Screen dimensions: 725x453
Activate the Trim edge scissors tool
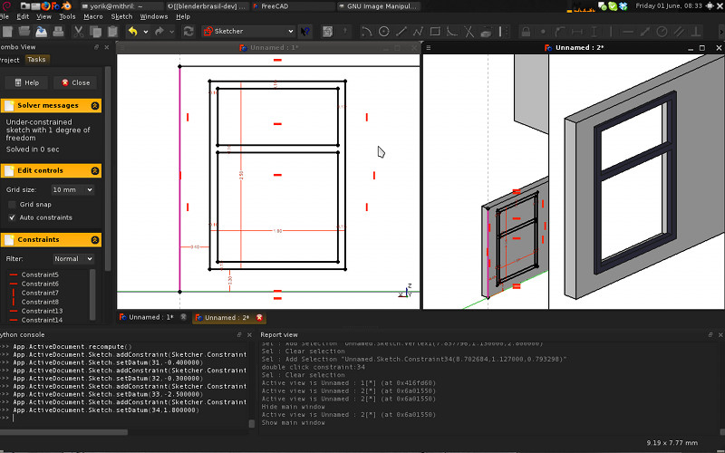click(469, 31)
